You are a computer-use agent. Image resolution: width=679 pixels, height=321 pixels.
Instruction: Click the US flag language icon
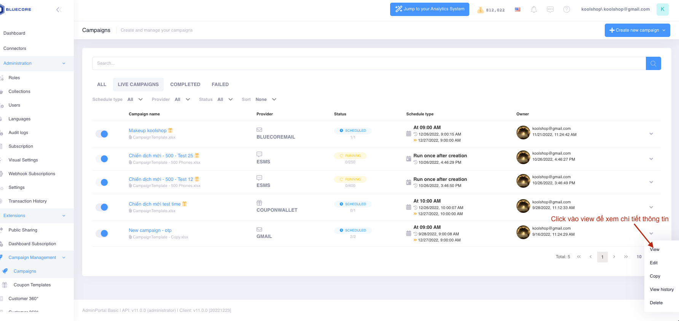click(518, 10)
